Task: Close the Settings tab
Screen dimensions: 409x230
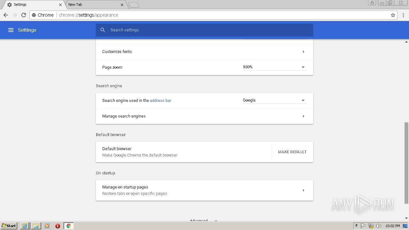Action: pos(60,5)
